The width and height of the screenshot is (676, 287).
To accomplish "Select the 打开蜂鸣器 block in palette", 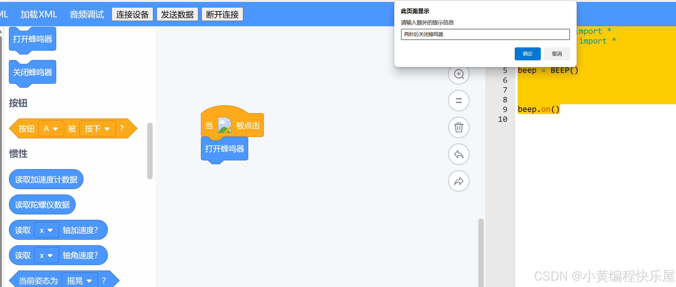I will coord(32,38).
